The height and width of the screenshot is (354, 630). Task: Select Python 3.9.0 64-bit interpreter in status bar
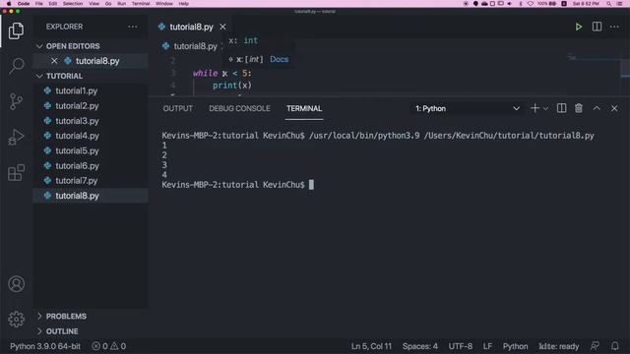click(x=45, y=346)
